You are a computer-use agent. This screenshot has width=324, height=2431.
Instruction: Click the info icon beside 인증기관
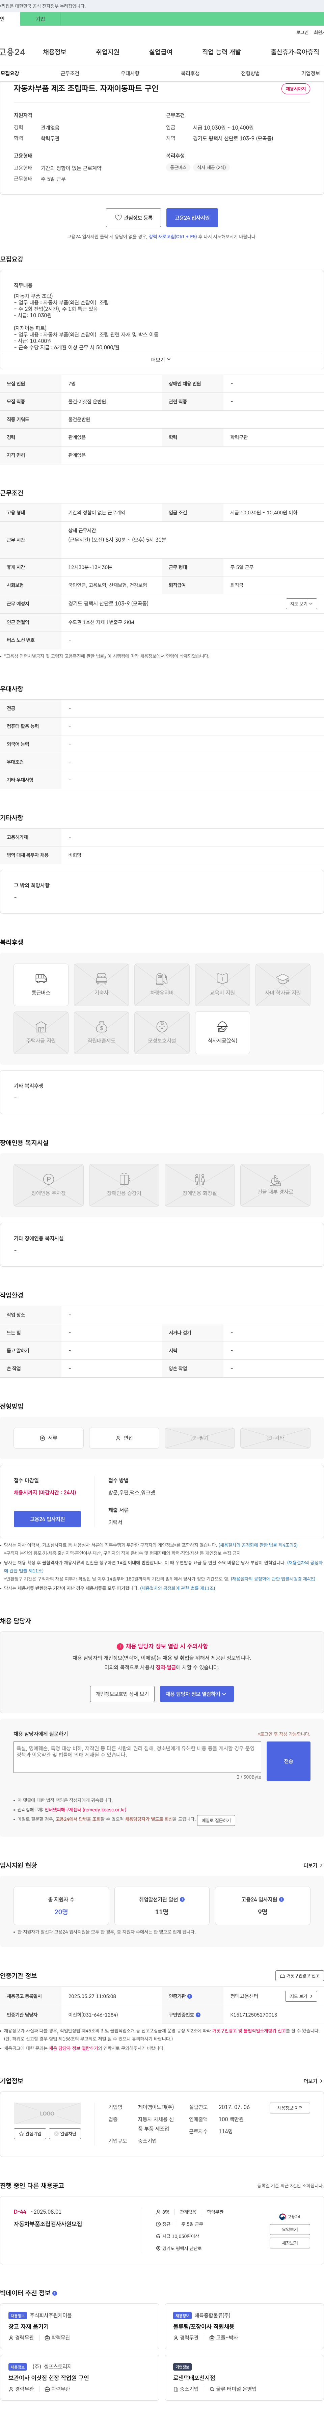click(190, 1996)
